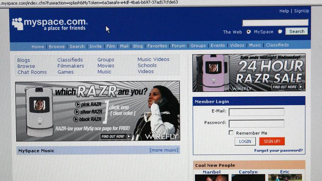
Task: Click the [more music] link
Action: (164, 150)
